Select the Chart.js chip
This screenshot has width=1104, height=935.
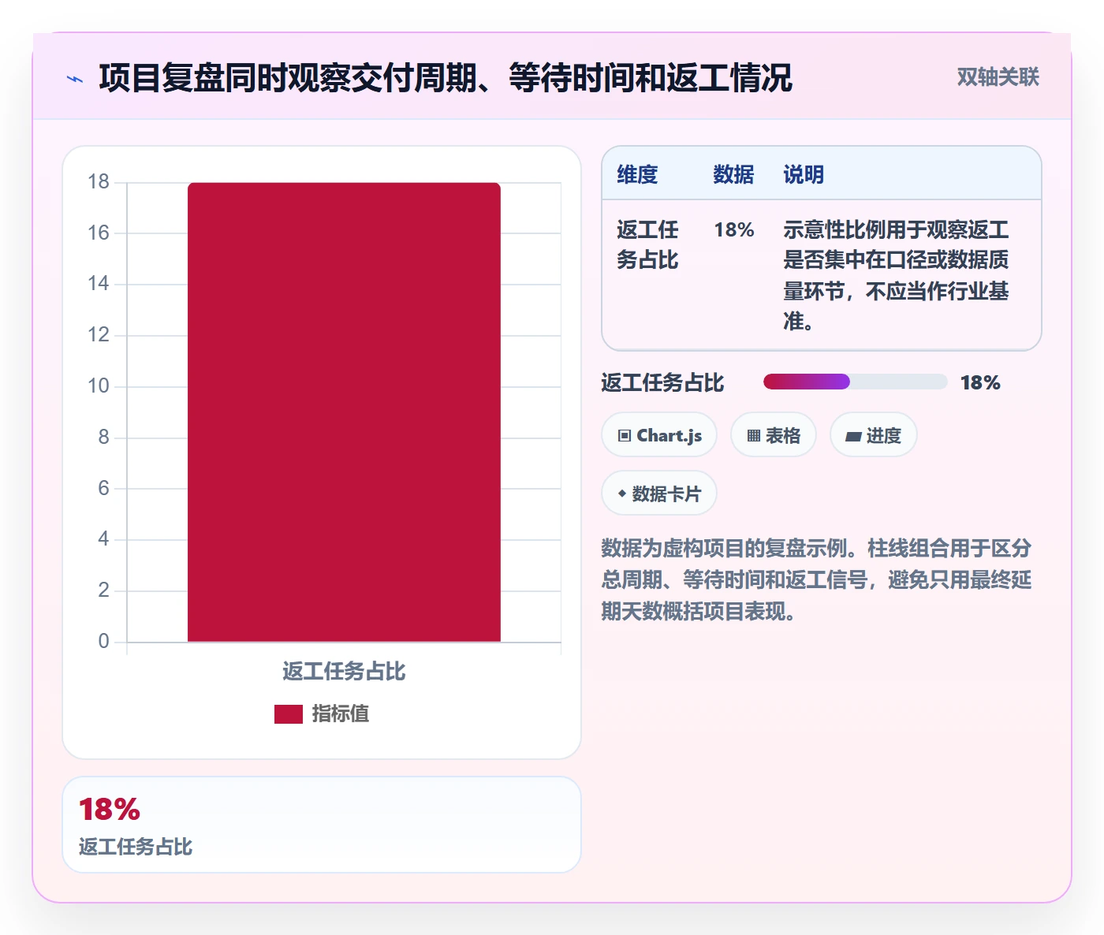(659, 435)
